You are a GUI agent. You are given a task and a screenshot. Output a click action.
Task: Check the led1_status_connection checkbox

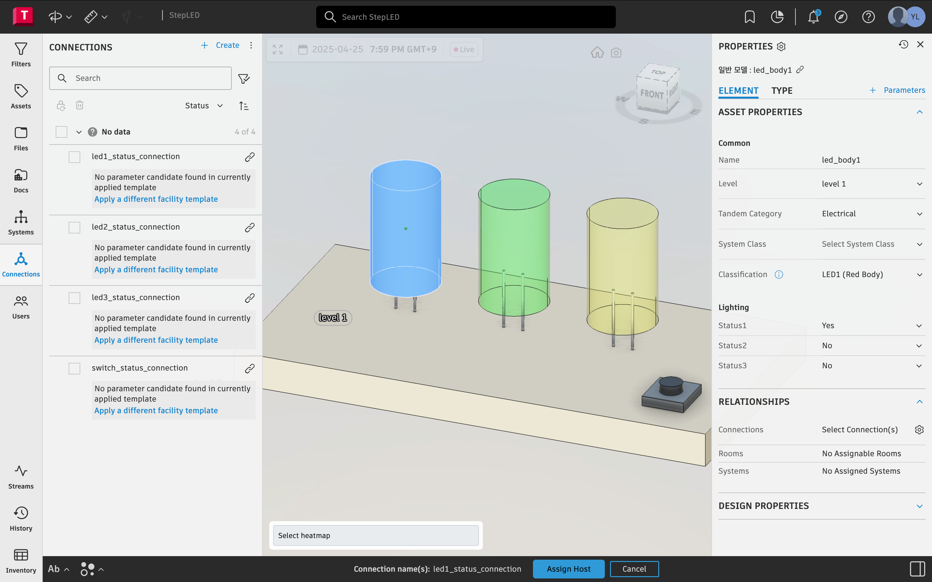(x=74, y=157)
